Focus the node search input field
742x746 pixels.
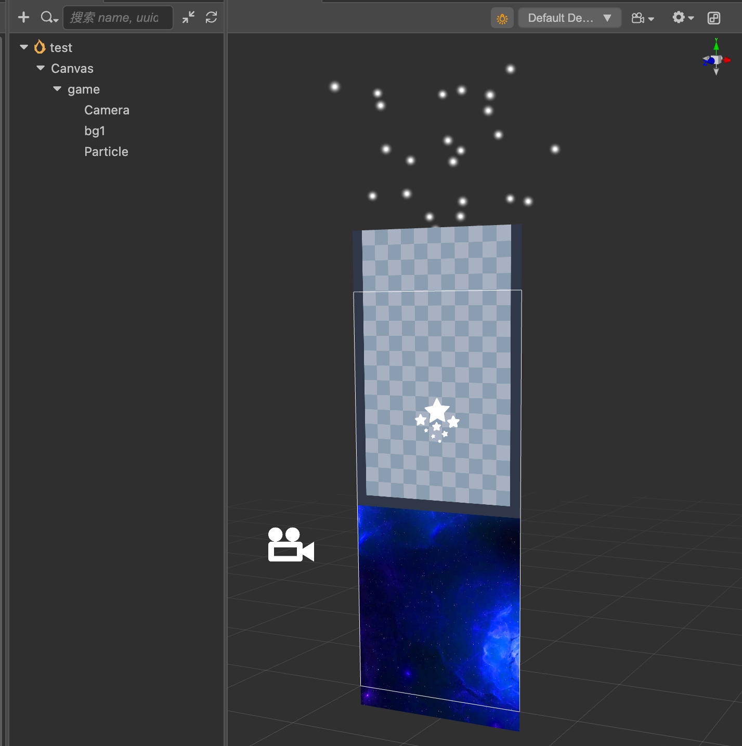click(118, 18)
